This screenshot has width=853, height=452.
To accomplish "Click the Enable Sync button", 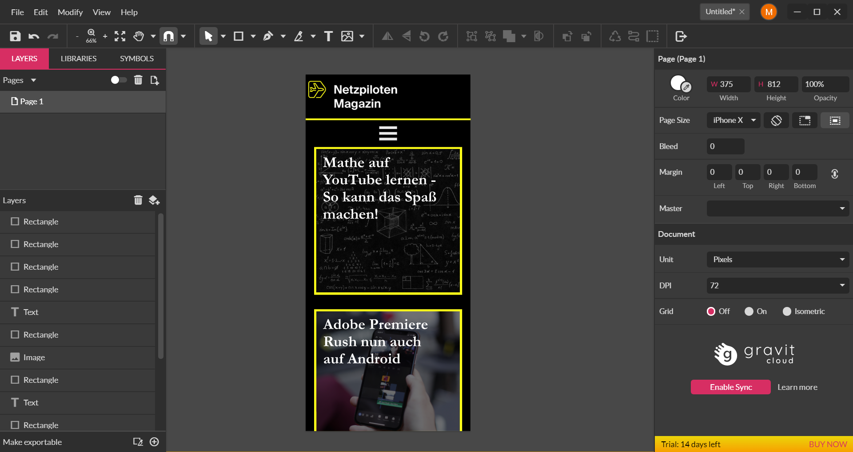I will [731, 387].
